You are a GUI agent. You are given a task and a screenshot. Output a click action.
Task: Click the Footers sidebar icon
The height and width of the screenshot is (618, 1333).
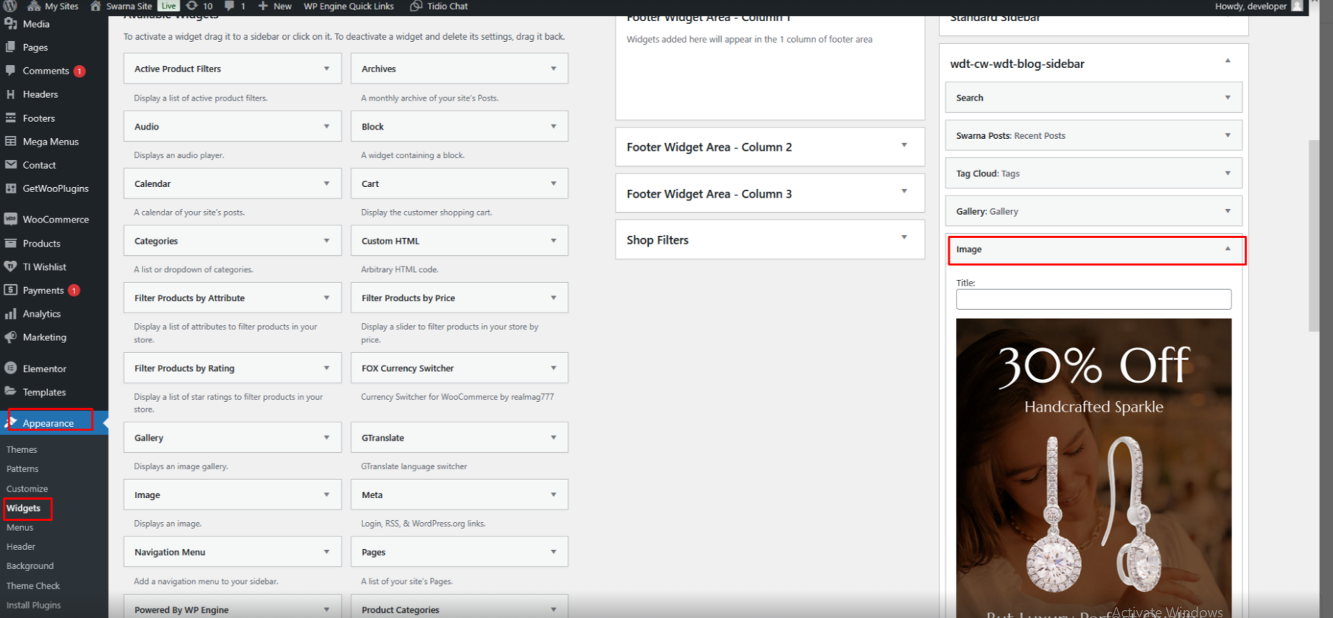click(x=11, y=118)
